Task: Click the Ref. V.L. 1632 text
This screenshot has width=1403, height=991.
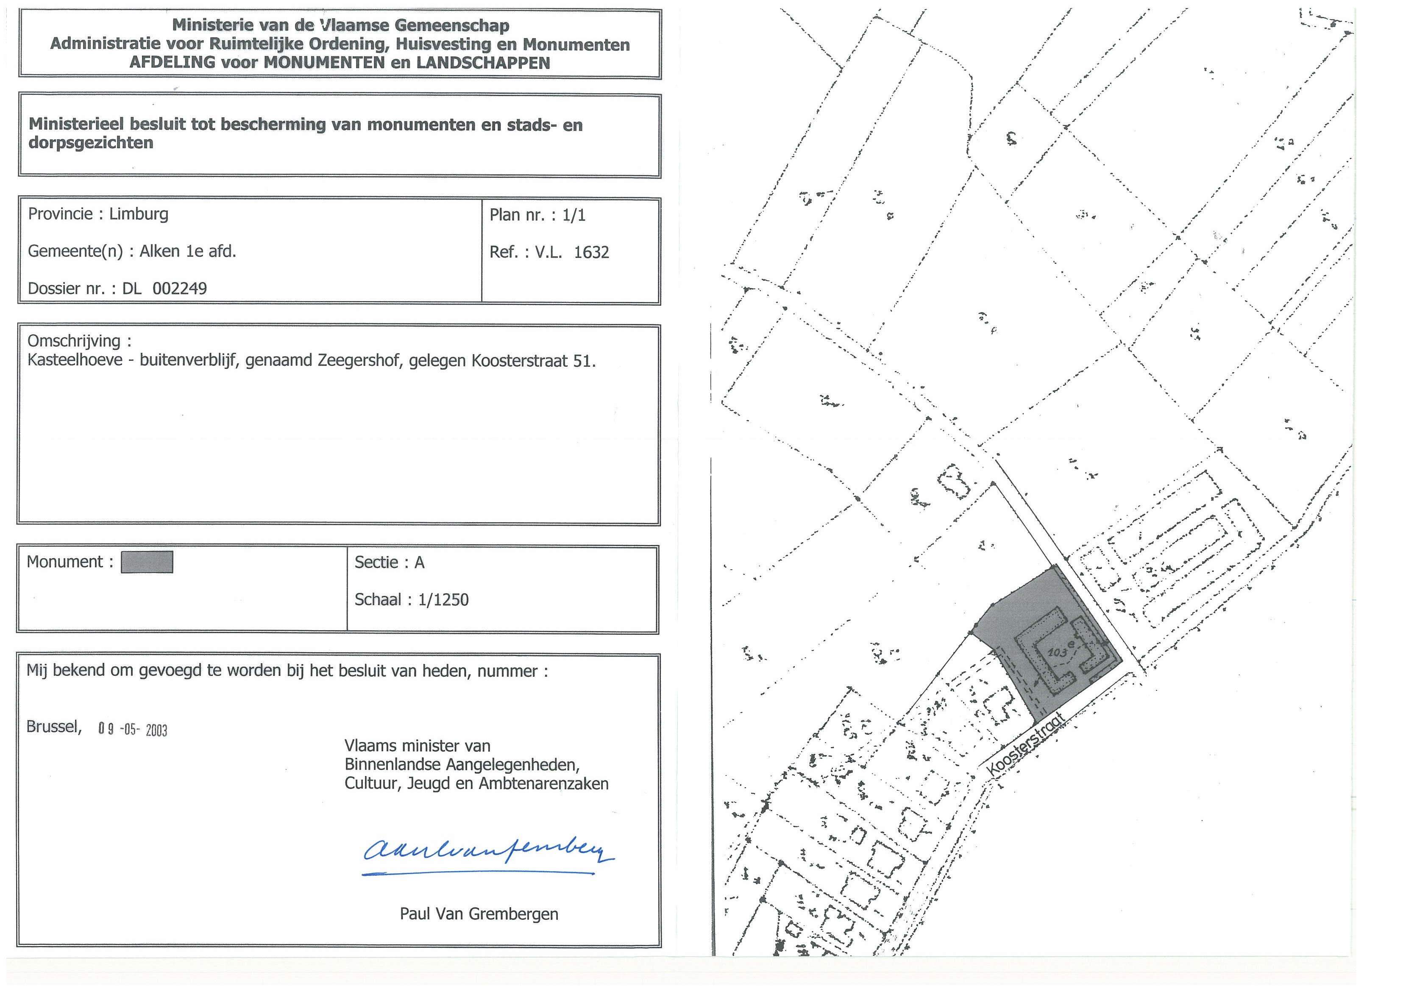Action: tap(549, 252)
